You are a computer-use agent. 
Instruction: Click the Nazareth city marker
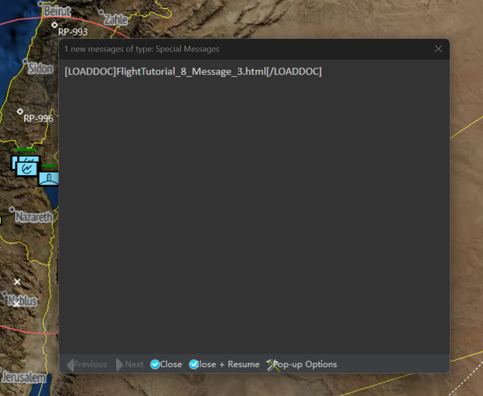coord(12,210)
